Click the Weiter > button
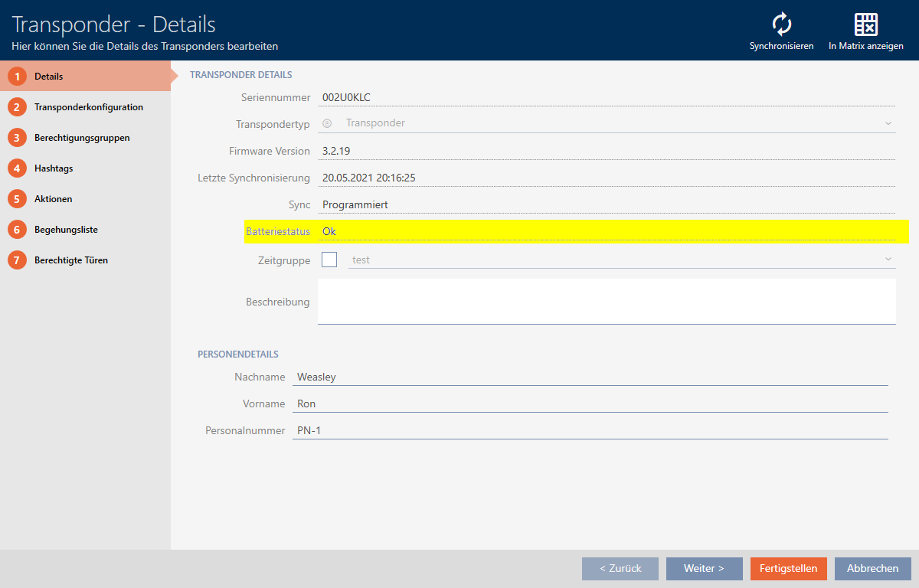 [x=704, y=568]
